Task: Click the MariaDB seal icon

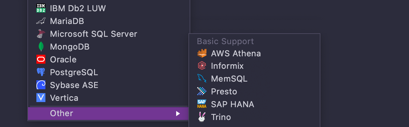Action: 41,21
